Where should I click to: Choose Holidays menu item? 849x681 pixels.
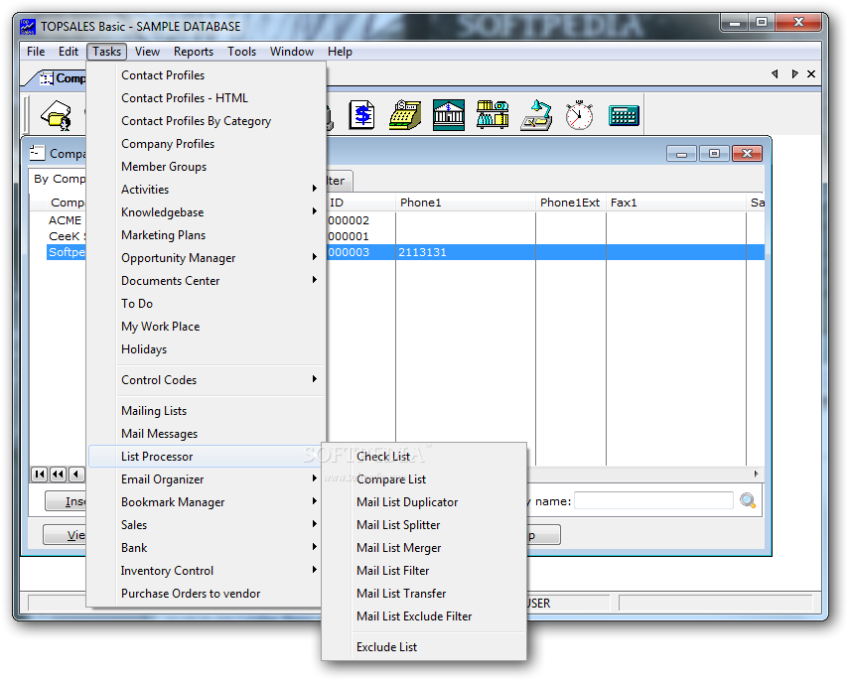[x=207, y=349]
